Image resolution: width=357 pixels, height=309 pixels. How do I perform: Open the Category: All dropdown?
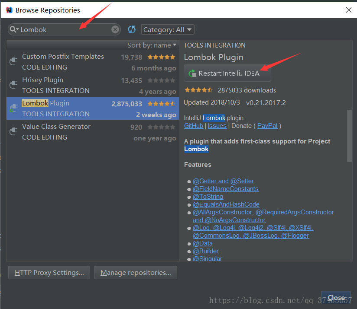[x=167, y=29]
